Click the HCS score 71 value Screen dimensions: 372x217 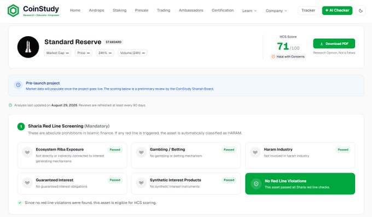coord(283,47)
